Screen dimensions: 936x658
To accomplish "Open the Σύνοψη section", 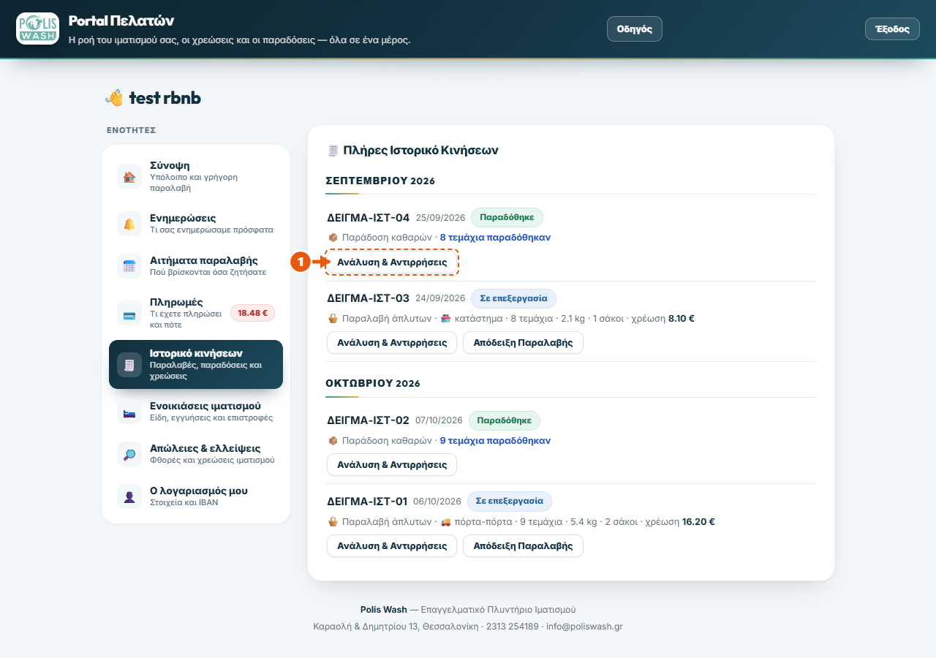I will (196, 176).
